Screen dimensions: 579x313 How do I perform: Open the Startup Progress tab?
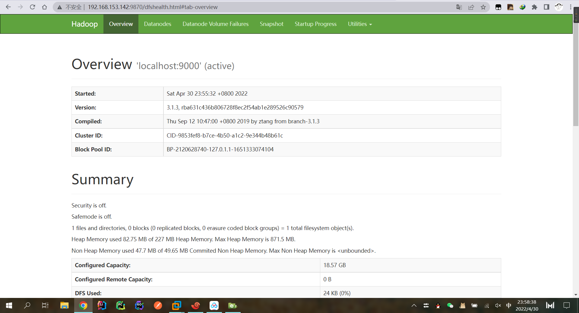click(316, 24)
